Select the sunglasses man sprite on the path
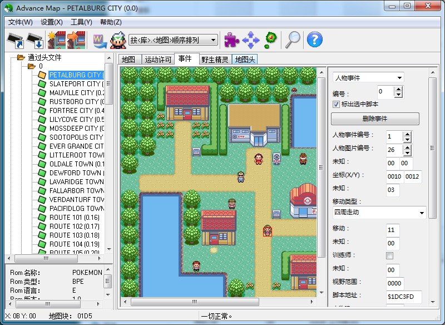 tap(241, 176)
